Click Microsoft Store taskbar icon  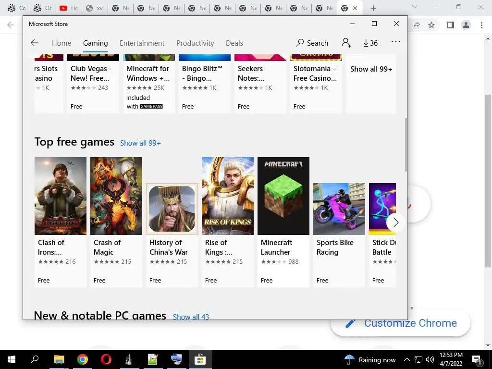click(x=200, y=359)
